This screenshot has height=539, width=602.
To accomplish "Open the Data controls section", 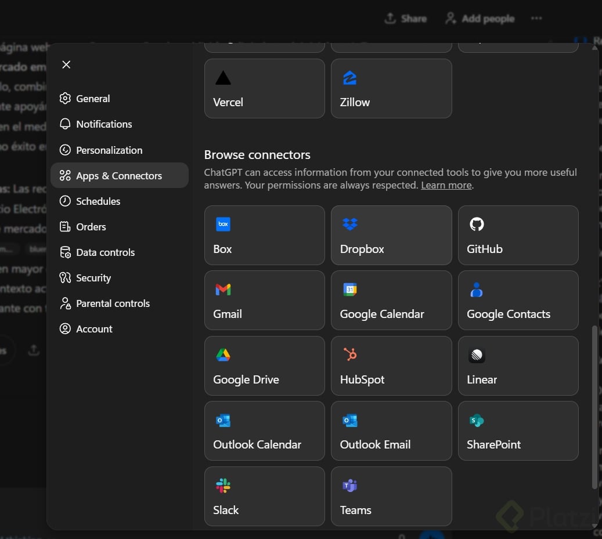I will (x=105, y=252).
